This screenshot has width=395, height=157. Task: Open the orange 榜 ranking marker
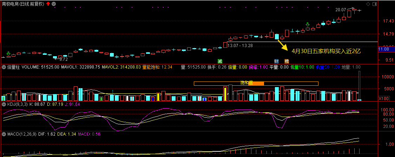pyautogui.click(x=287, y=61)
